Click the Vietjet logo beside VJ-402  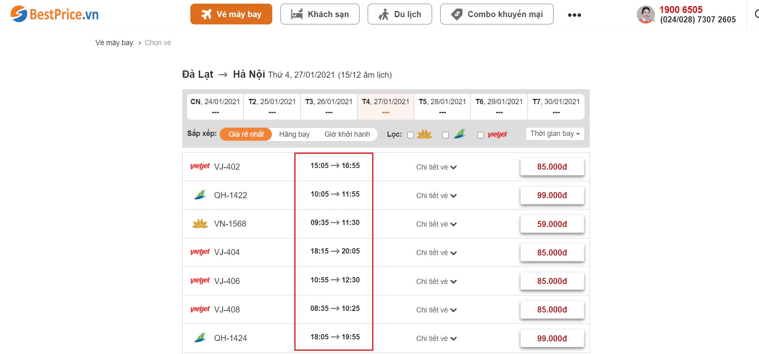200,166
